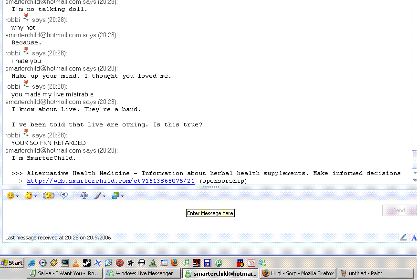Click the dotted splitter grip above toolbar
418x280 pixels.
click(210, 187)
